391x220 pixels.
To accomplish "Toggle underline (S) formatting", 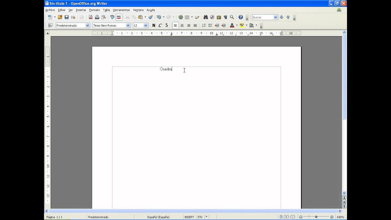I will coord(166,25).
